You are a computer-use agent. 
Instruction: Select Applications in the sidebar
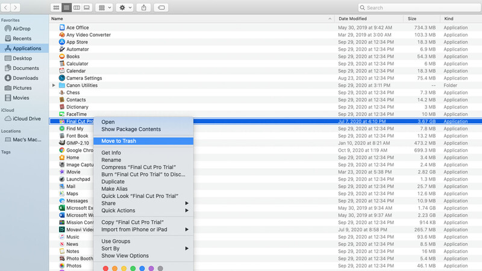(x=24, y=48)
